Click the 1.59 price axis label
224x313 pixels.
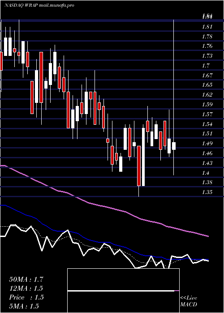[x=207, y=104]
